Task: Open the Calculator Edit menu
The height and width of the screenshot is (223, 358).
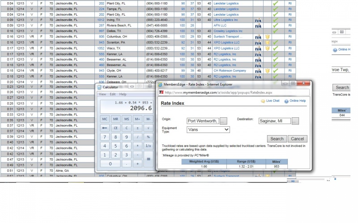Action: click(113, 94)
